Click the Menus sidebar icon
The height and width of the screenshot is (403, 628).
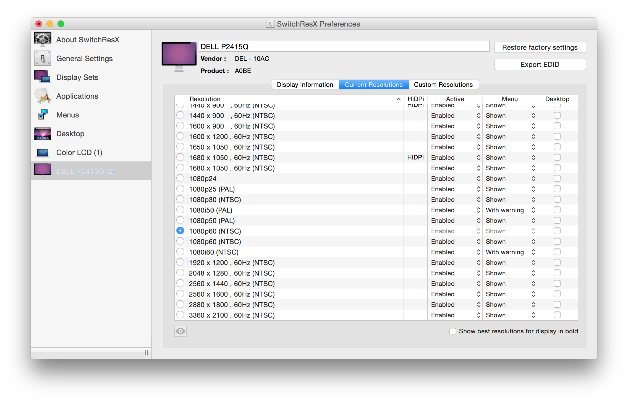(x=42, y=115)
